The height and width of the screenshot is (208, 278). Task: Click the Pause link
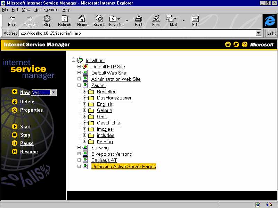[27, 143]
